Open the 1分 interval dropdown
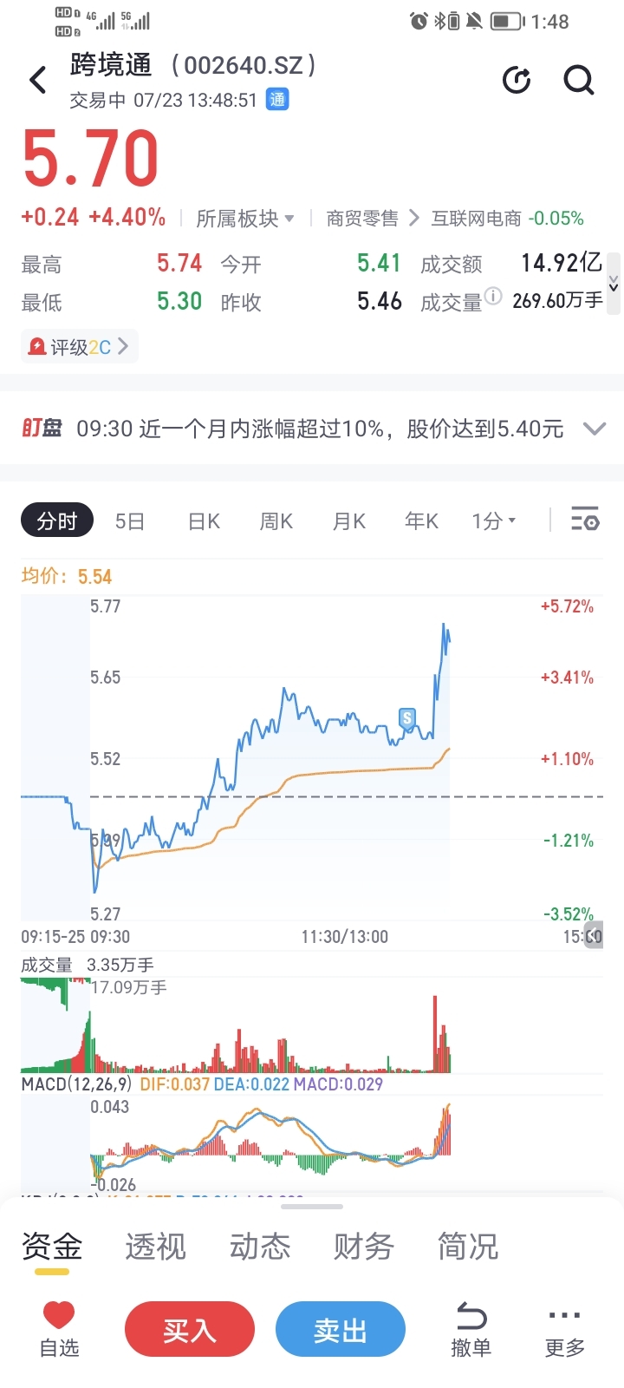 pos(494,520)
